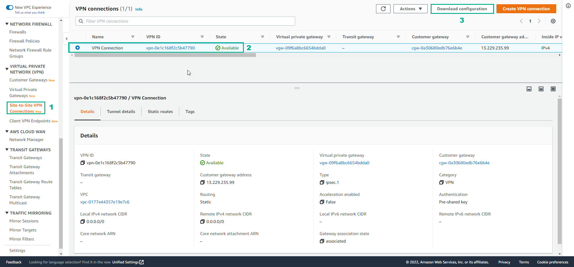Click Download configuration button
This screenshot has width=574, height=267.
462,9
